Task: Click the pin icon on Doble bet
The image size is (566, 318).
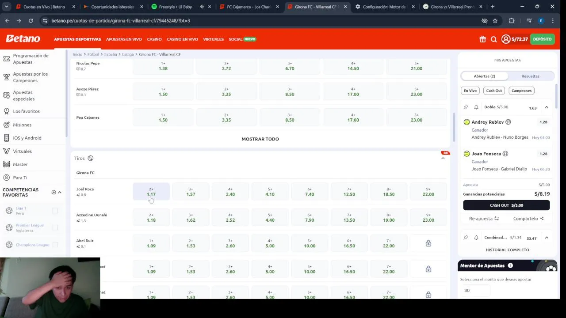Action: (x=466, y=107)
